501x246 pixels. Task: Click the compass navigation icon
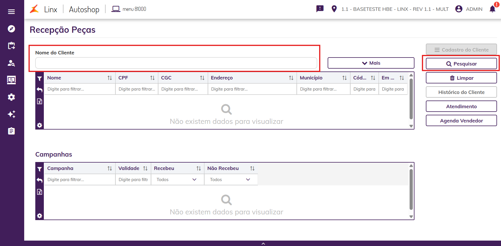click(11, 29)
